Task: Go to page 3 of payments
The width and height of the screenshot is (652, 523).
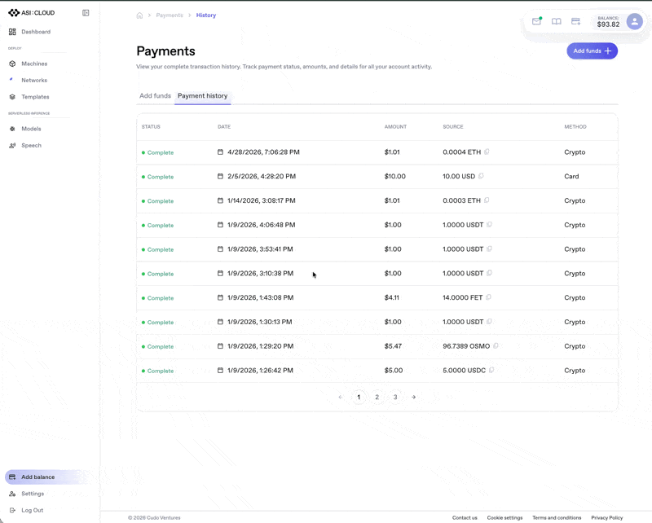Action: (x=395, y=397)
